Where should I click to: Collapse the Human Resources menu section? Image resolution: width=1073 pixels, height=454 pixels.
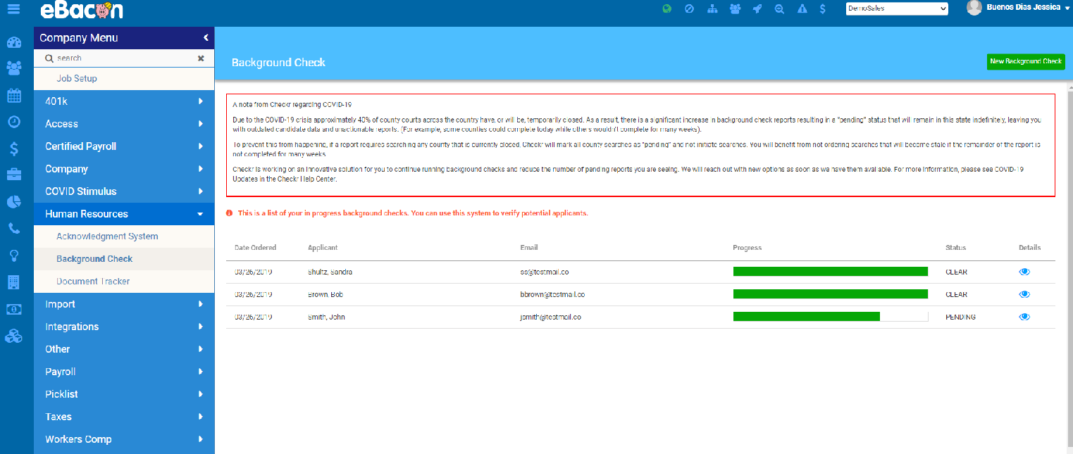click(x=124, y=214)
